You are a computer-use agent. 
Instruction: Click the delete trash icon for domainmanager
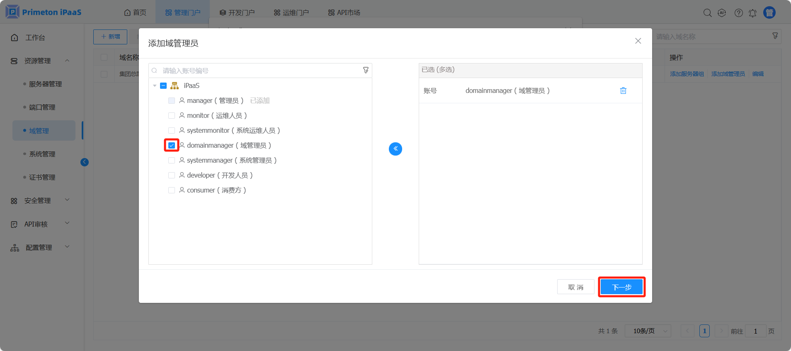coord(623,90)
